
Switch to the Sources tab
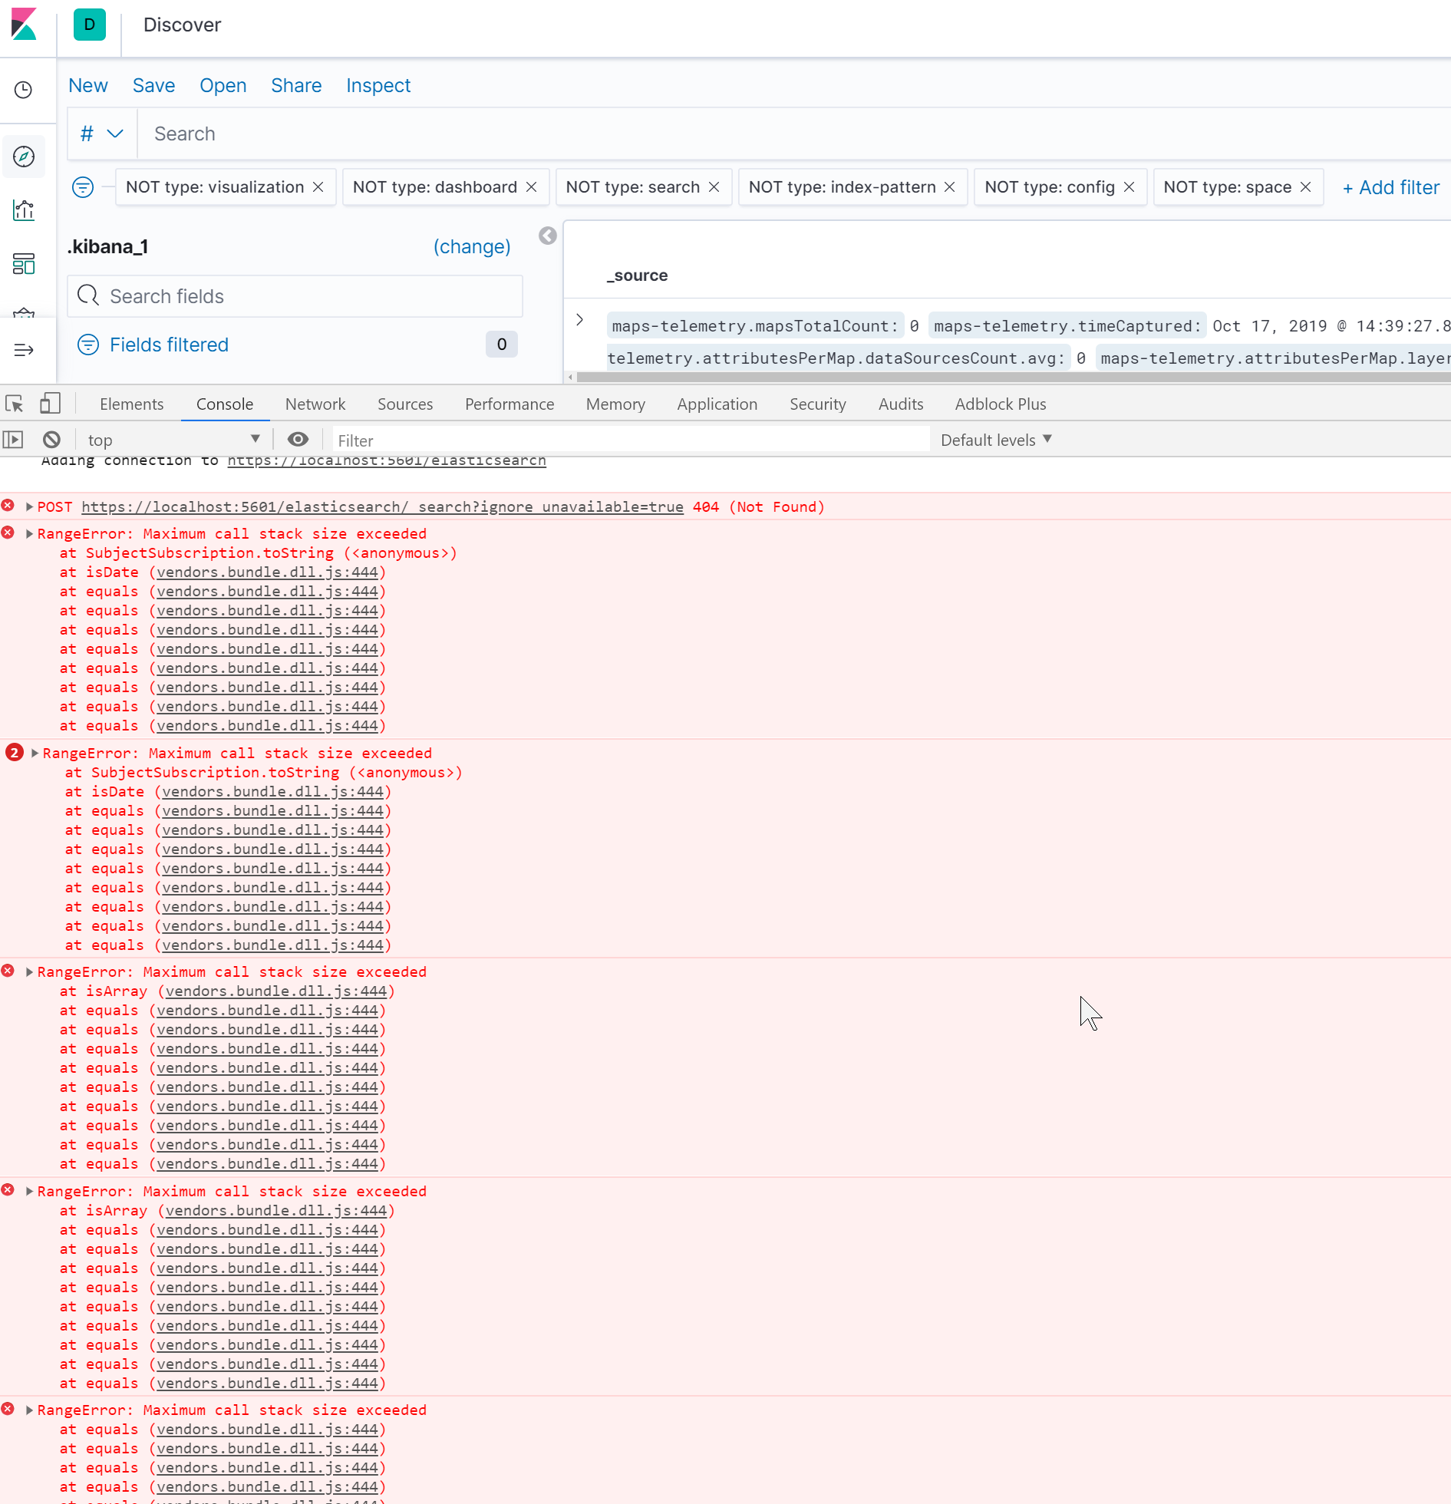405,404
